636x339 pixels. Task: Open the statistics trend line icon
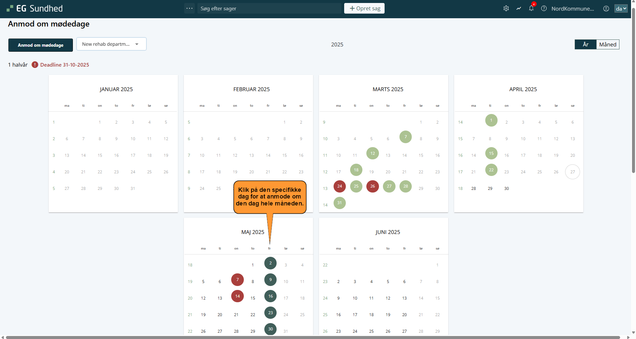(519, 9)
